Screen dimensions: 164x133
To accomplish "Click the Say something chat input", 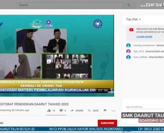I will 145,107.
